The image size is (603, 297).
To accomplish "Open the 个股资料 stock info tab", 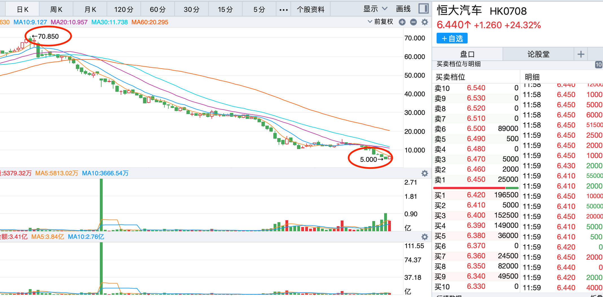I will pos(311,10).
